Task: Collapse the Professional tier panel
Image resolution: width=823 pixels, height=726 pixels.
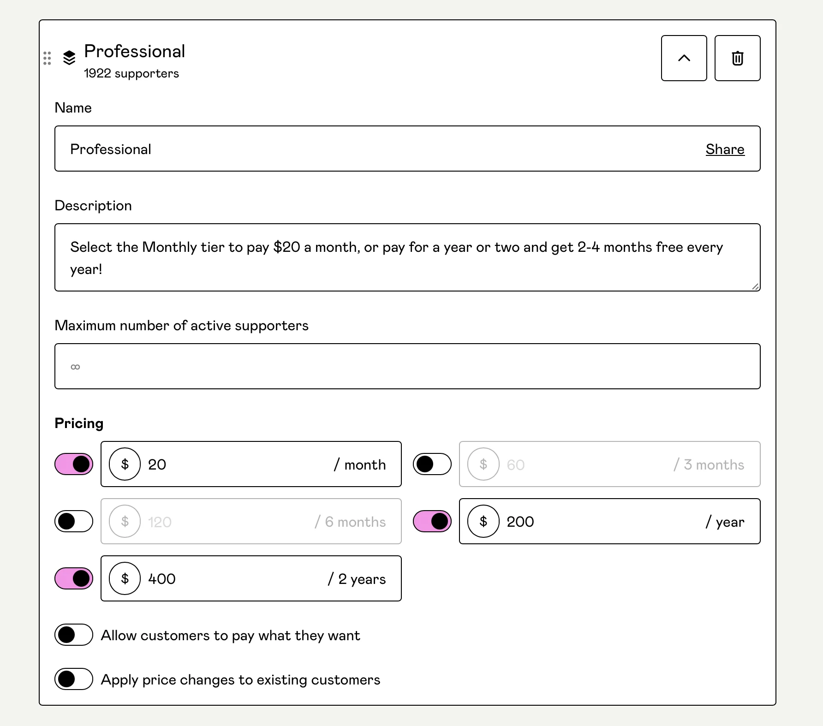Action: coord(684,58)
